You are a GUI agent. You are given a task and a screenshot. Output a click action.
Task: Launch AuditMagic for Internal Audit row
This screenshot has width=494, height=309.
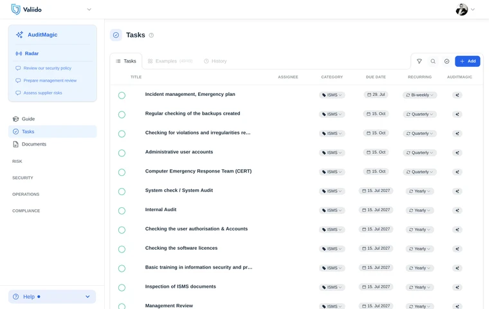[x=457, y=211]
